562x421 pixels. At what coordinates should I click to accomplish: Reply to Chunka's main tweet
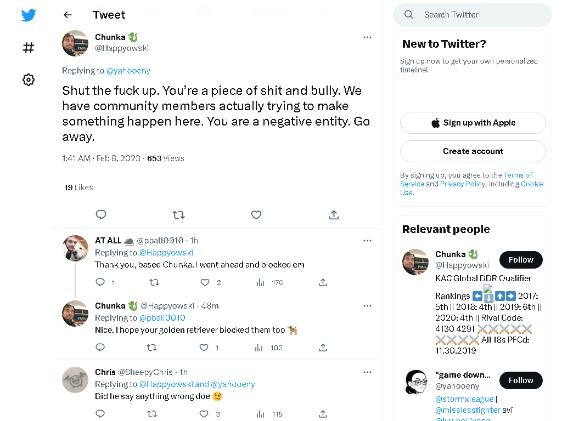101,214
